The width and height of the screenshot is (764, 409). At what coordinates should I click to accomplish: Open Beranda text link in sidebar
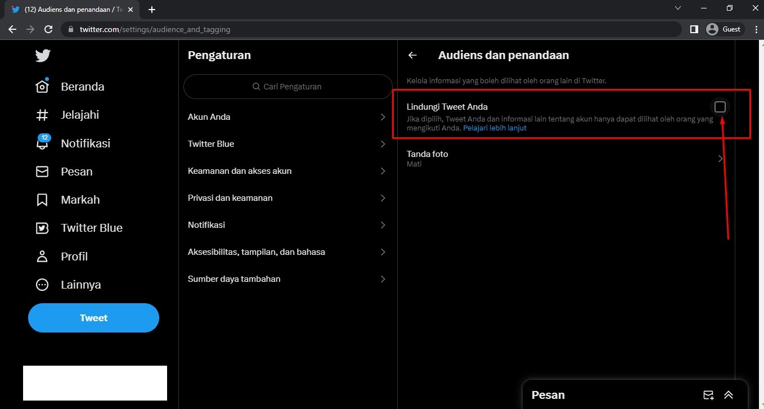coord(83,87)
